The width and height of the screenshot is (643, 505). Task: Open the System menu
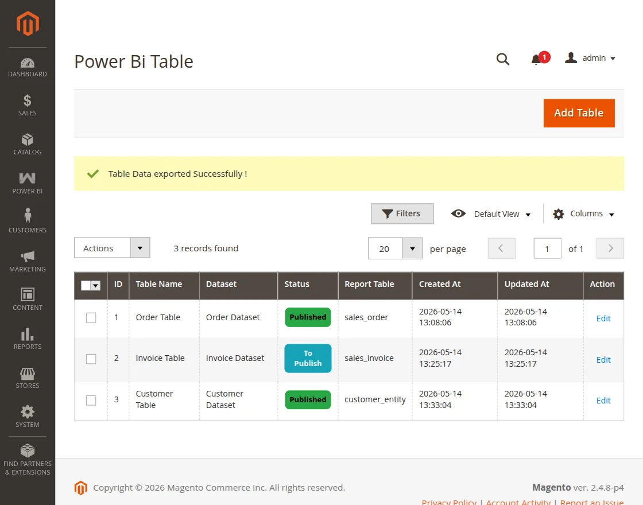[x=28, y=417]
